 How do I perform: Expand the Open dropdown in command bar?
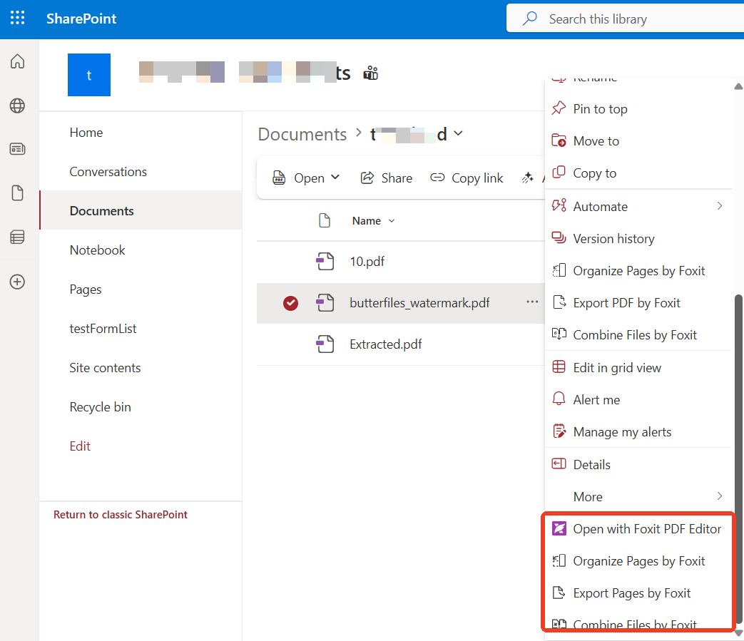tap(335, 178)
